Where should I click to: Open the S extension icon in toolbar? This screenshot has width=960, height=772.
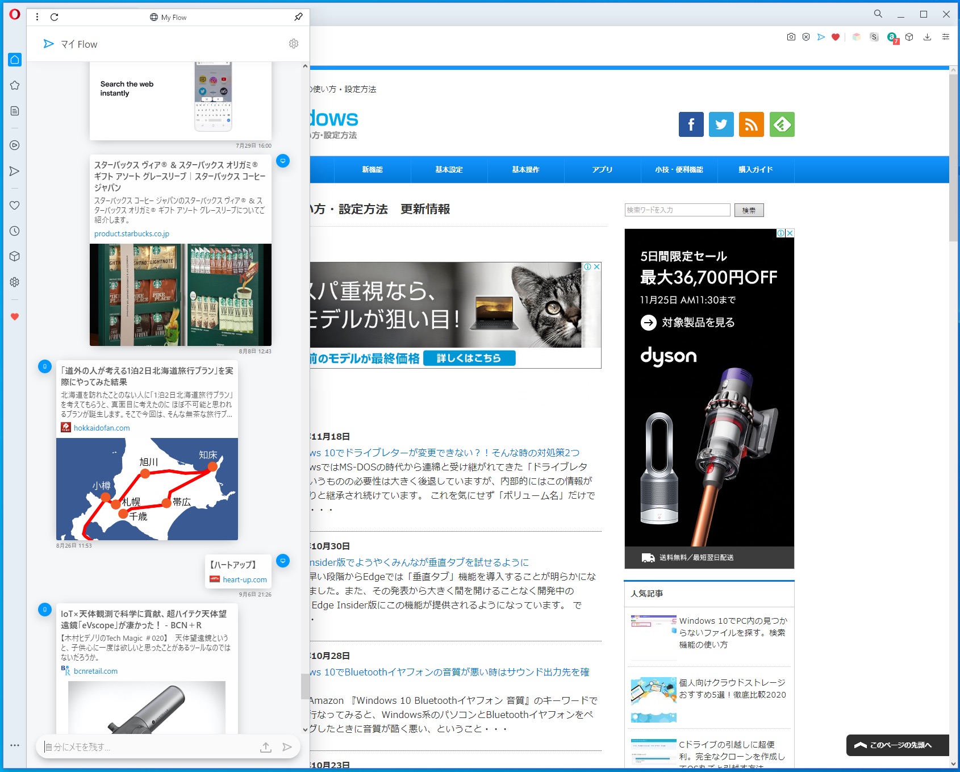pyautogui.click(x=874, y=37)
